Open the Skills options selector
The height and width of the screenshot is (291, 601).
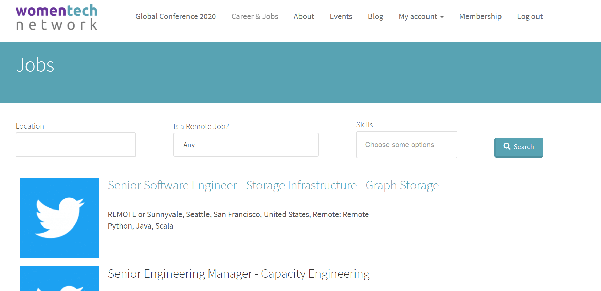[406, 145]
